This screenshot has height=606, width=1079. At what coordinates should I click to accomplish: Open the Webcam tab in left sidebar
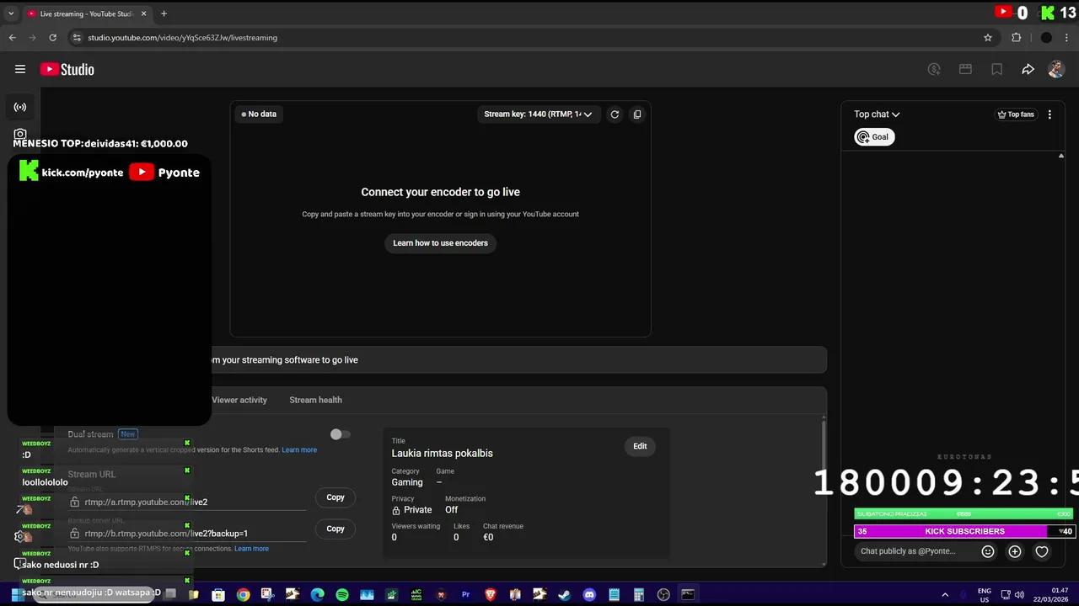[x=20, y=134]
